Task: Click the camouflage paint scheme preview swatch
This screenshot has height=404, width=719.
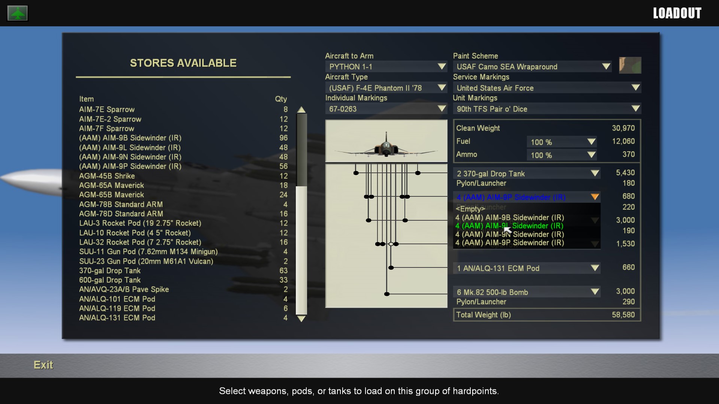Action: click(x=630, y=65)
